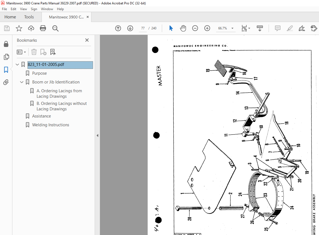Viewport: 319px width, 235px height.
Task: Open the Window menu
Action: click(47, 9)
